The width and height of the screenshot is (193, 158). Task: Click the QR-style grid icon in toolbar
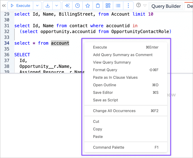108,6
